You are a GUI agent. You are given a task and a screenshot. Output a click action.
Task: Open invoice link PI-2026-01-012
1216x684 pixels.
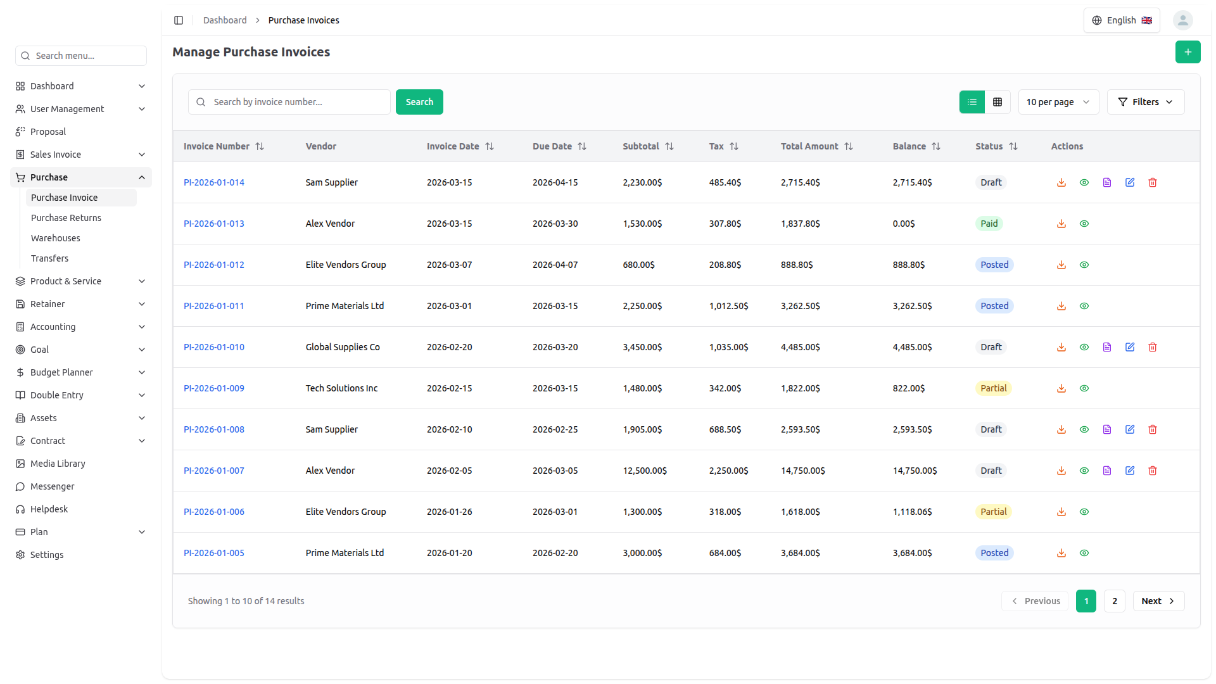tap(214, 265)
